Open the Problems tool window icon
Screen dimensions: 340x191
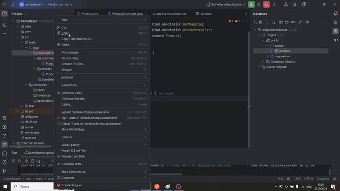click(x=4, y=162)
